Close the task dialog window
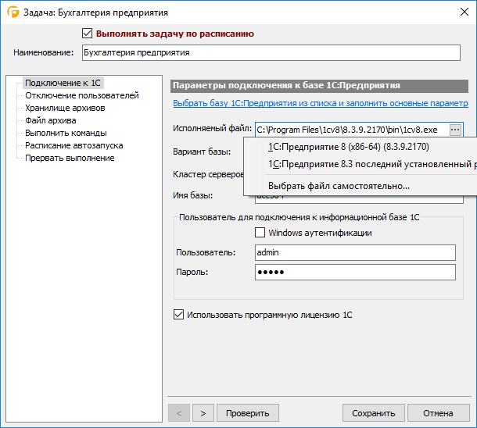Viewport: 477px width, 428px height. 464,12
